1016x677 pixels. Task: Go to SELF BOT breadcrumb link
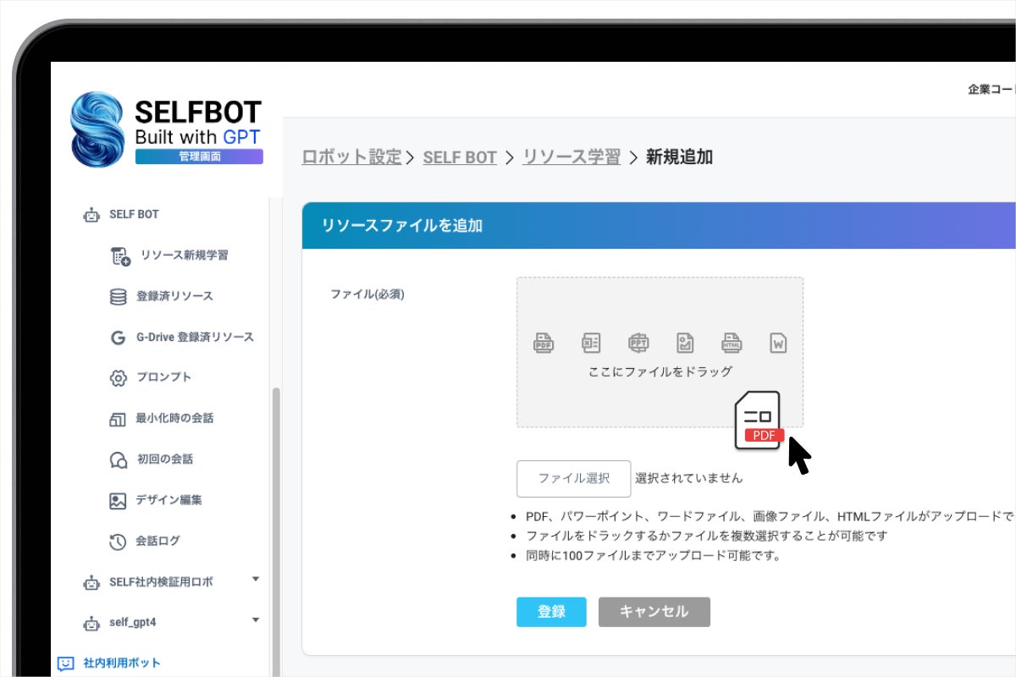(460, 157)
